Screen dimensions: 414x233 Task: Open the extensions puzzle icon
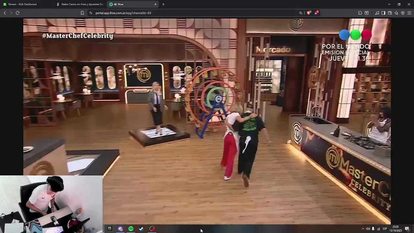tap(360, 13)
